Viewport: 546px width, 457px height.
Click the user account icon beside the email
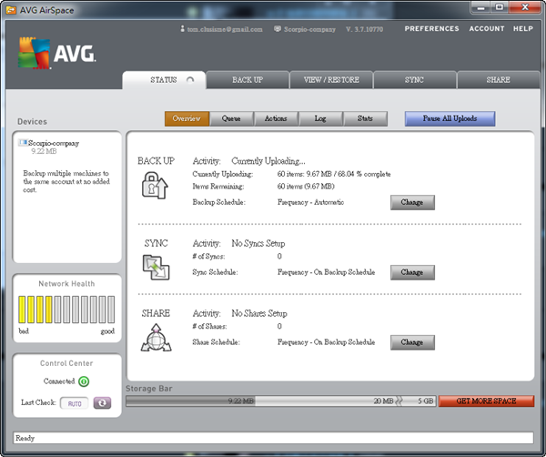point(182,28)
